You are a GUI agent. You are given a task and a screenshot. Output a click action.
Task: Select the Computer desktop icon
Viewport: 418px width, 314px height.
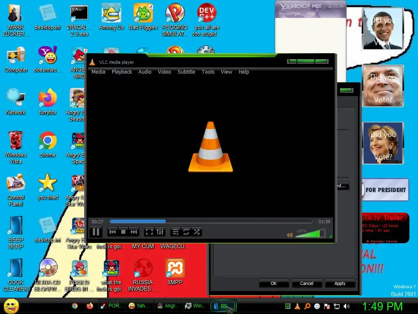(16, 60)
